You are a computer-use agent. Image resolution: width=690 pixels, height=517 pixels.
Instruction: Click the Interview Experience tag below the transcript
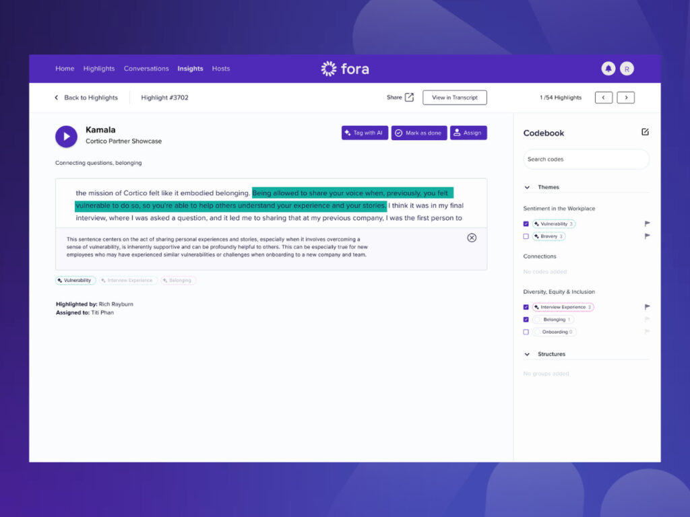[128, 281]
